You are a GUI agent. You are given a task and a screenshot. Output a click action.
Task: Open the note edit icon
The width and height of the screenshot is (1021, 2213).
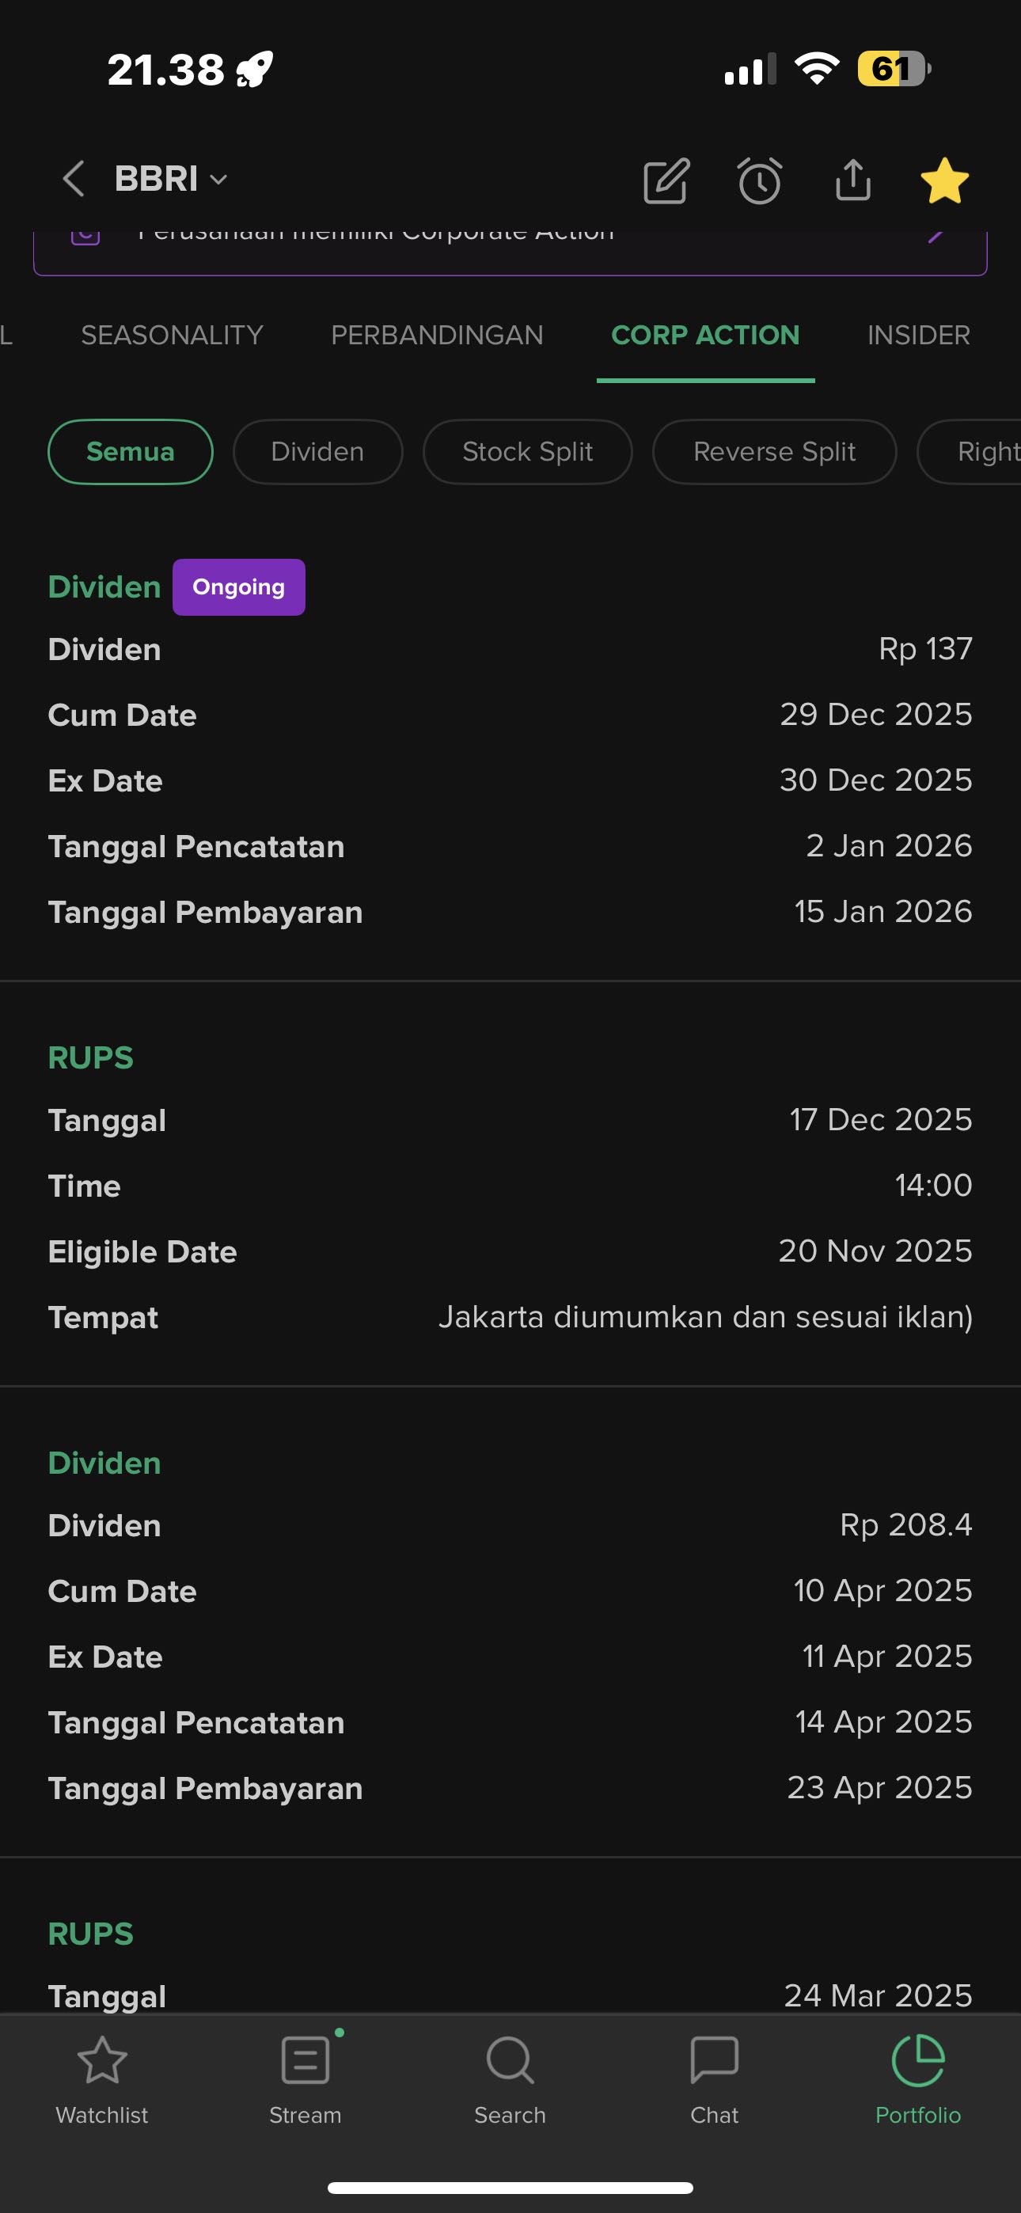tap(666, 180)
